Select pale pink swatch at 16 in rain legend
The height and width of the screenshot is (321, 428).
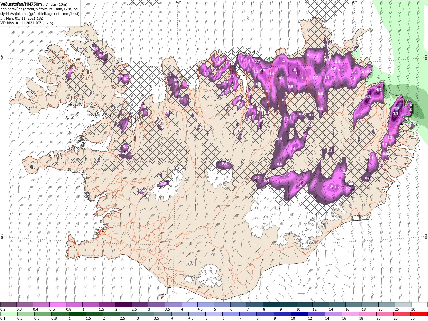[350, 314]
